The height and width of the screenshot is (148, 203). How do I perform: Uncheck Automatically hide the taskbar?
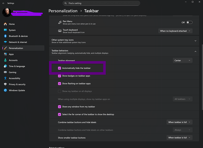(60, 68)
